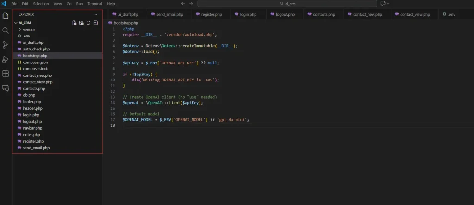Open the Chat view in activity bar

tap(6, 87)
